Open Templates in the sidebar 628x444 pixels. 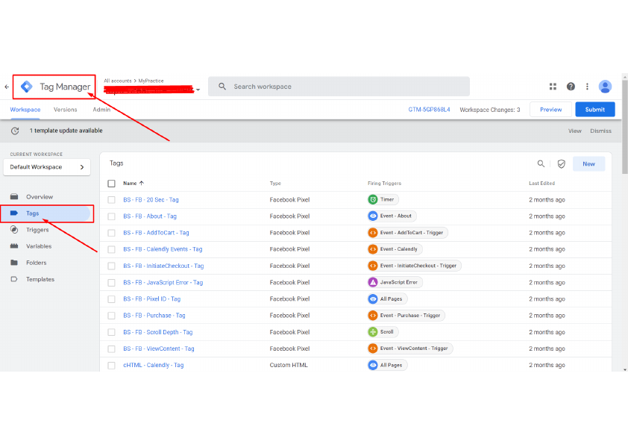(40, 279)
